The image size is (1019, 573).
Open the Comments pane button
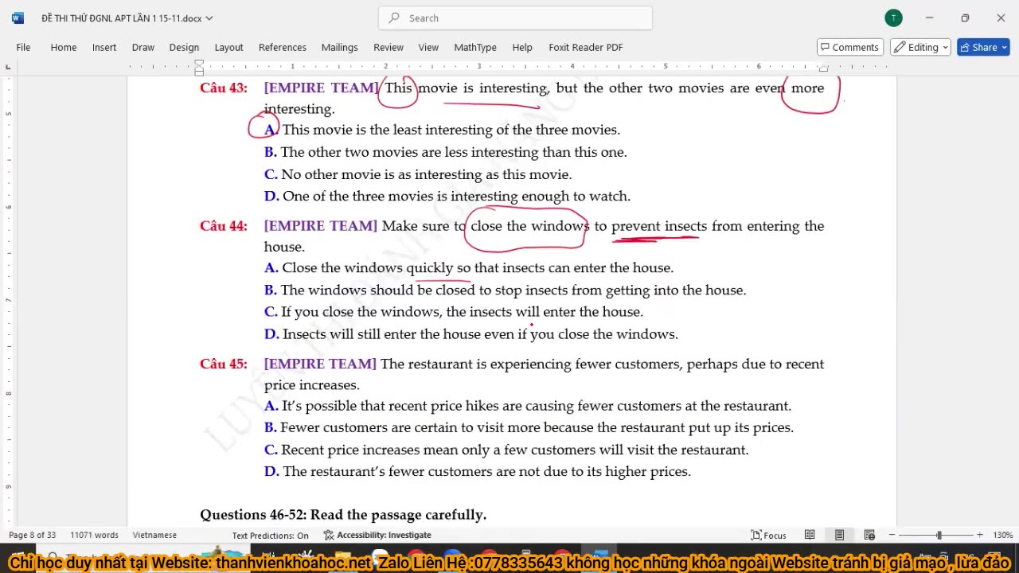click(x=850, y=47)
